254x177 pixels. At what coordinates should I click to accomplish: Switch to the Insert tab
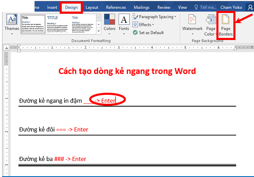click(52, 7)
